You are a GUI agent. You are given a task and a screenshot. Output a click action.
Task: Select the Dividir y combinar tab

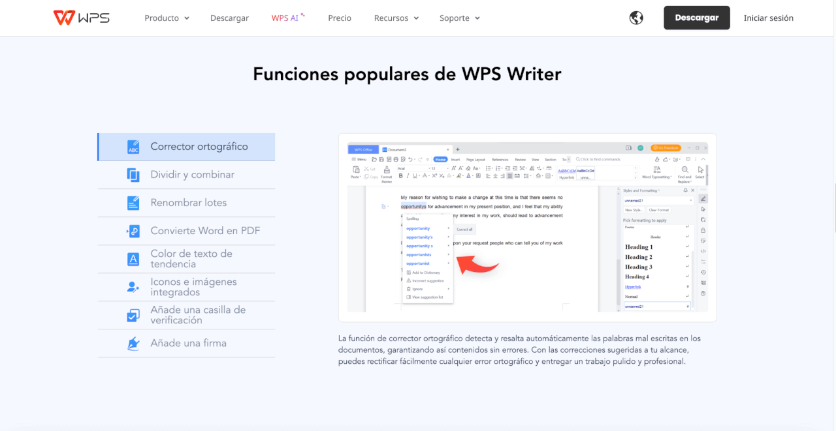(186, 175)
